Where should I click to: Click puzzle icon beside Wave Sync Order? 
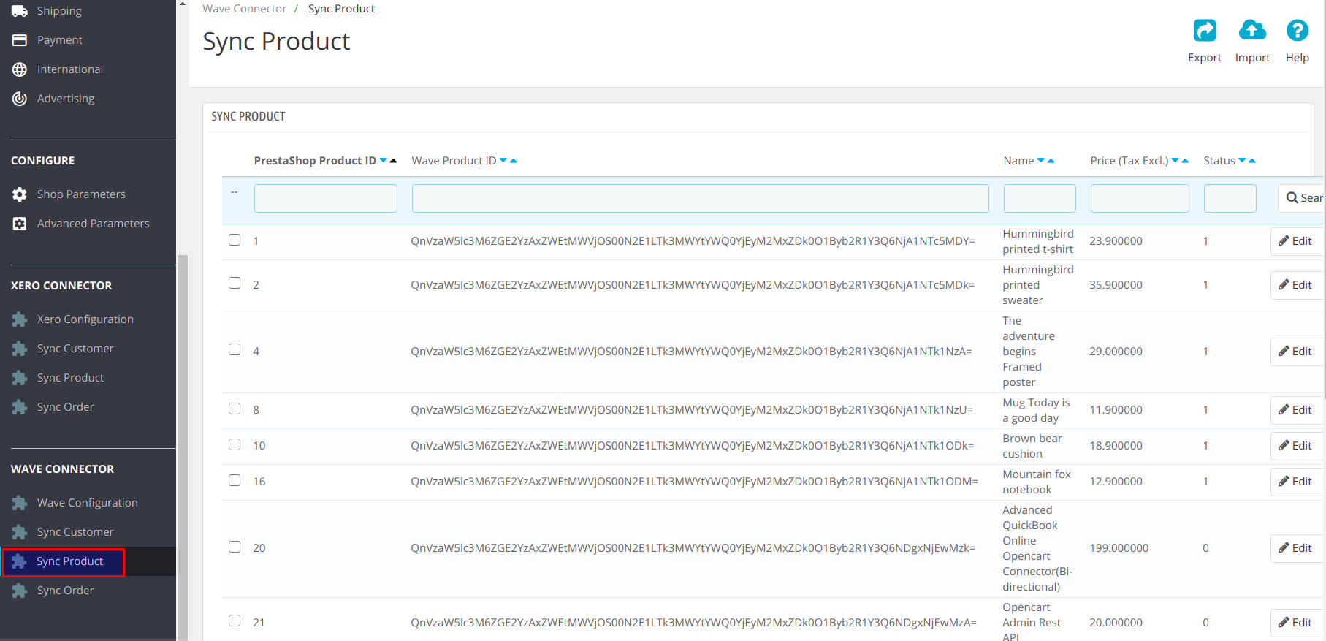point(20,591)
